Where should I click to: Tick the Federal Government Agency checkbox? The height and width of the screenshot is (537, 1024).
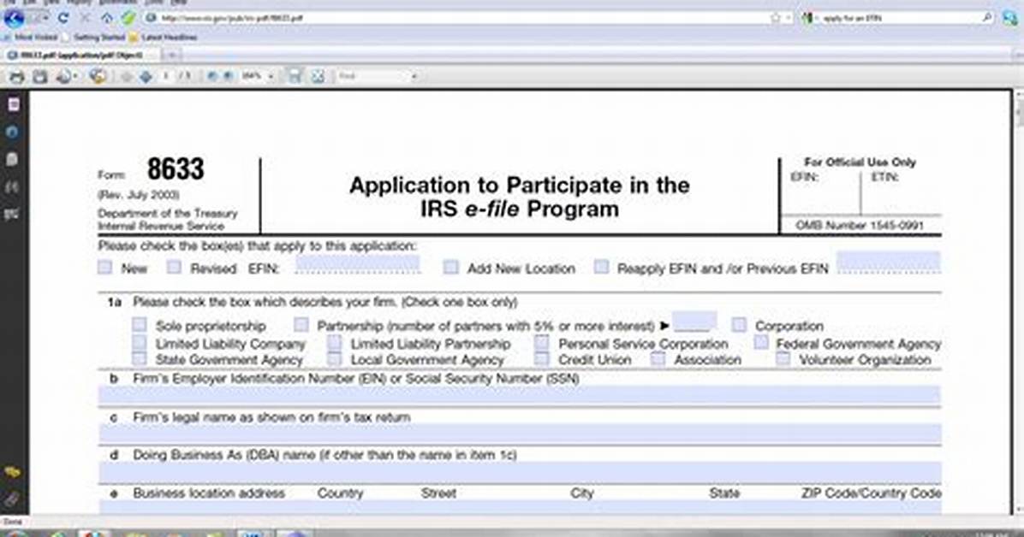(x=761, y=342)
